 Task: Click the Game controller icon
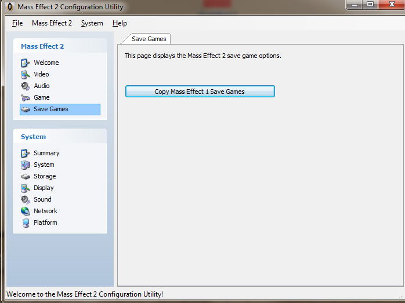point(25,97)
